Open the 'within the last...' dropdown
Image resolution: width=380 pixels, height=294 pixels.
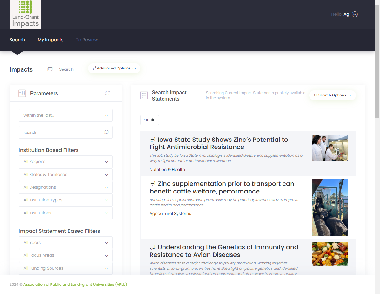point(66,115)
